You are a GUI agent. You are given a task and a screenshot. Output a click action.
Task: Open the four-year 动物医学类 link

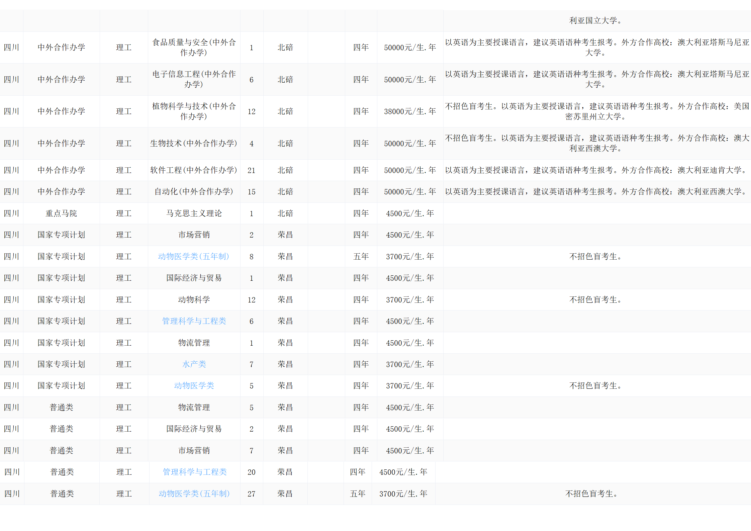click(194, 385)
